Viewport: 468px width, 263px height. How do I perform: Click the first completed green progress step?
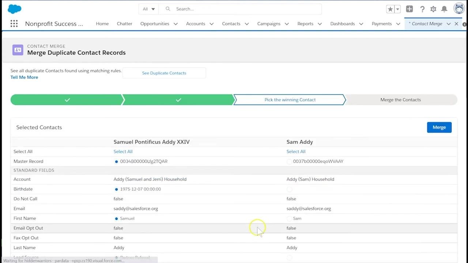click(67, 100)
